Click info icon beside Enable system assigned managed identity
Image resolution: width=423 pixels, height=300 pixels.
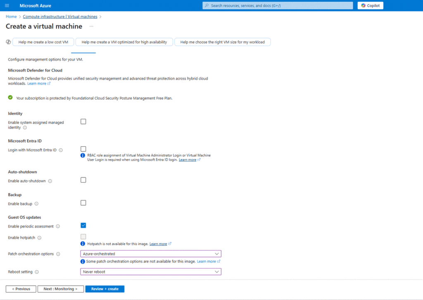(x=25, y=128)
